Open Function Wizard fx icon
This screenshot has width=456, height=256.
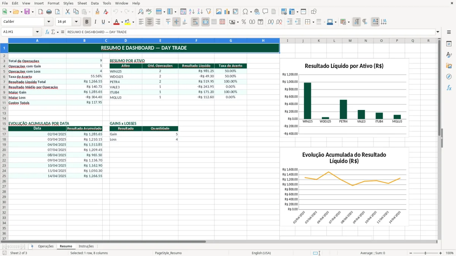pos(47,32)
